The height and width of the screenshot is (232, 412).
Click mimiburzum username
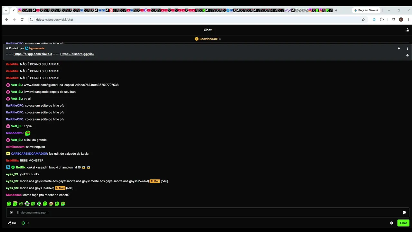click(x=15, y=147)
